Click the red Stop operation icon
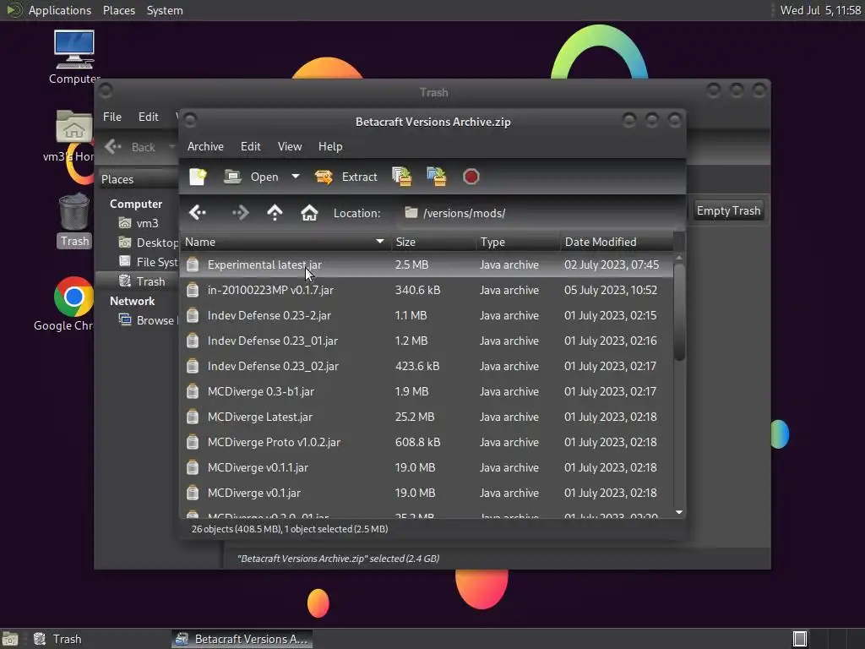865x649 pixels. 471,177
